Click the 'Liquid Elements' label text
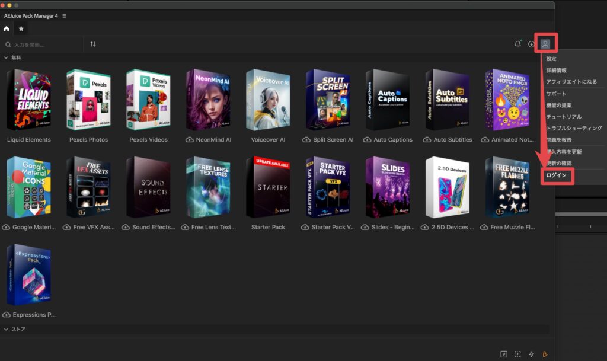The image size is (607, 361). pos(29,140)
